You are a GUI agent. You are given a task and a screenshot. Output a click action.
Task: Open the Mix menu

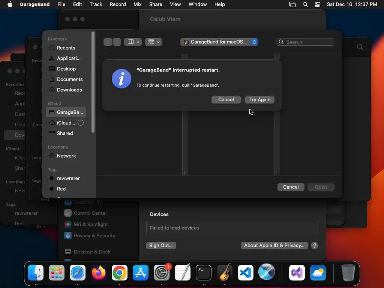click(x=137, y=4)
